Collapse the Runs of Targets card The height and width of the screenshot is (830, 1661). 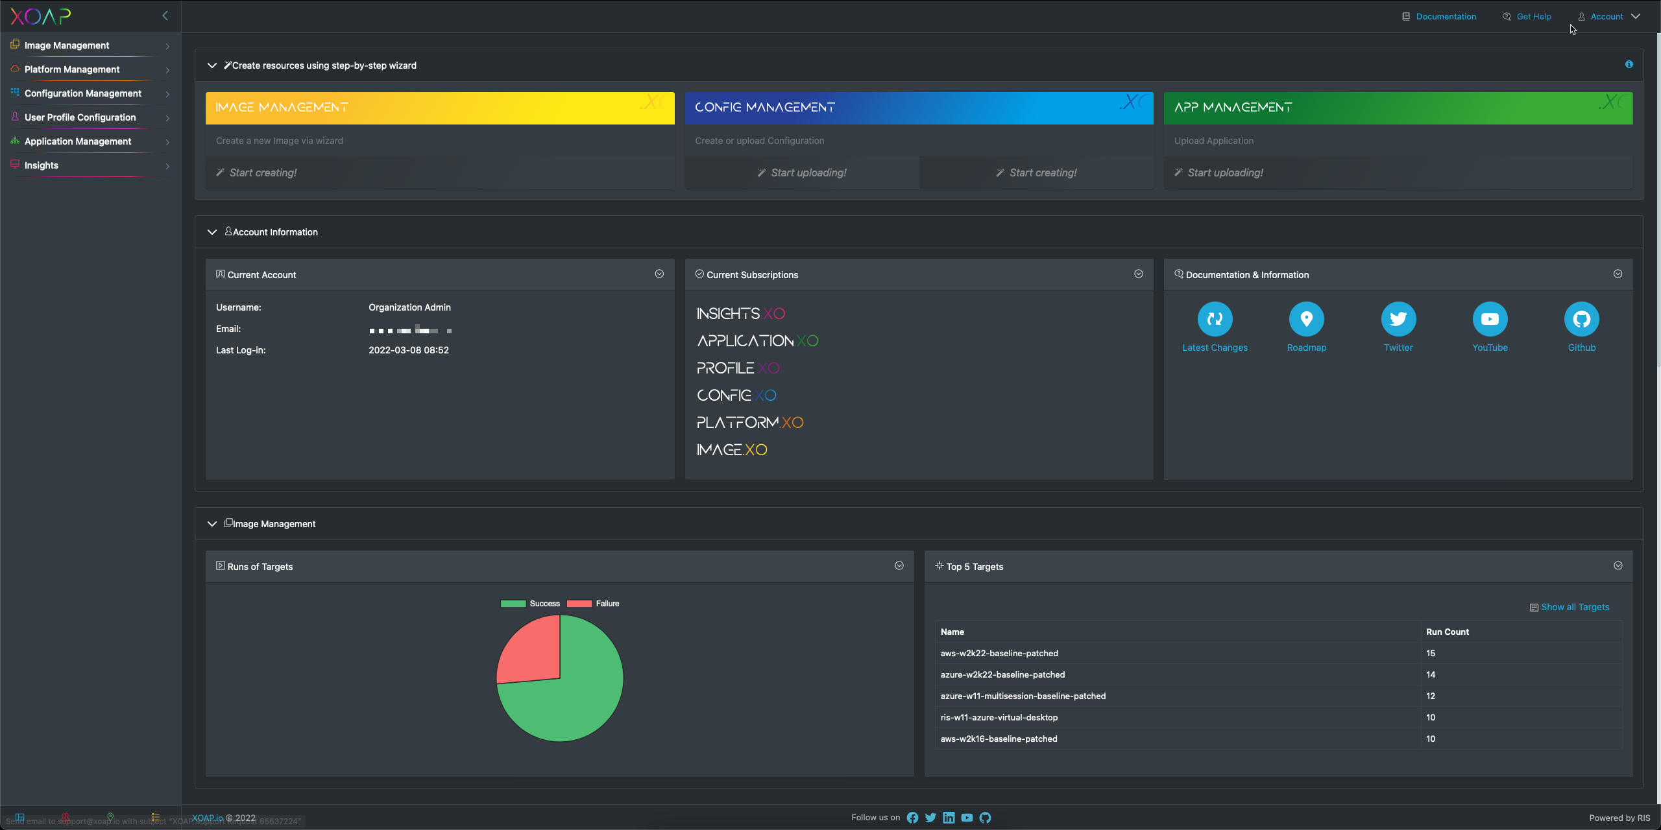point(899,565)
